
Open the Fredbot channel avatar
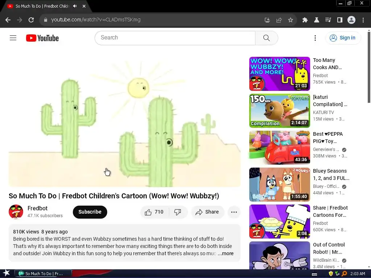16,211
